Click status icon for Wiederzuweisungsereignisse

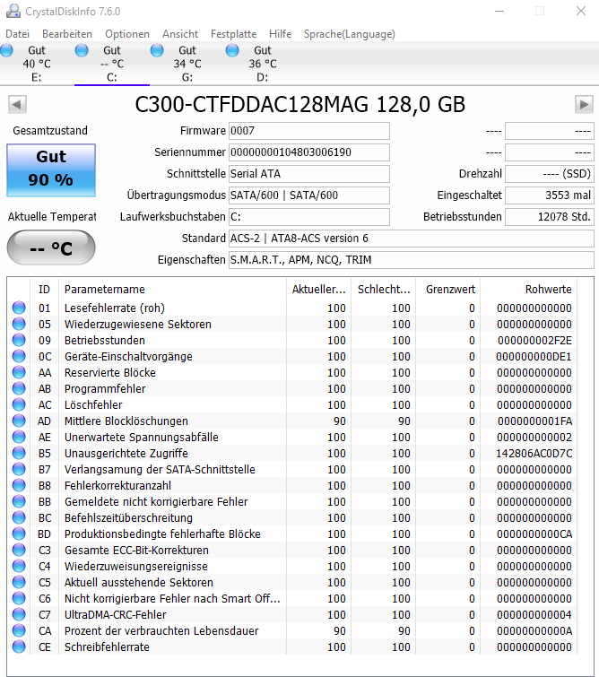19,566
